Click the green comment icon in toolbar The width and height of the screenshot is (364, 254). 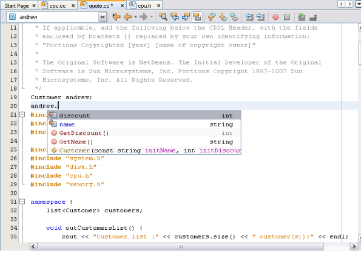302,17
